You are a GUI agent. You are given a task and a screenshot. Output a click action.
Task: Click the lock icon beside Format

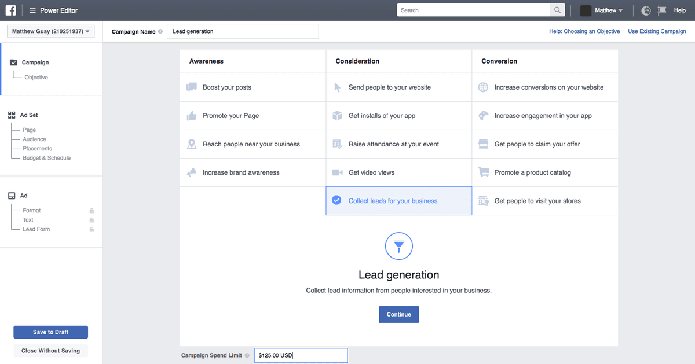92,211
